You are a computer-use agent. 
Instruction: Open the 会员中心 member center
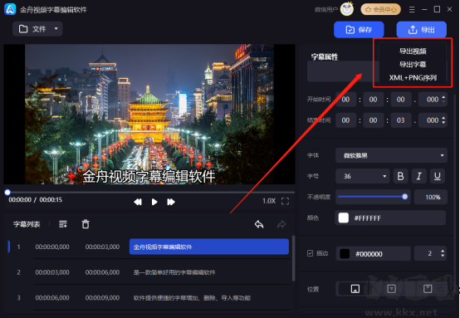tap(381, 10)
